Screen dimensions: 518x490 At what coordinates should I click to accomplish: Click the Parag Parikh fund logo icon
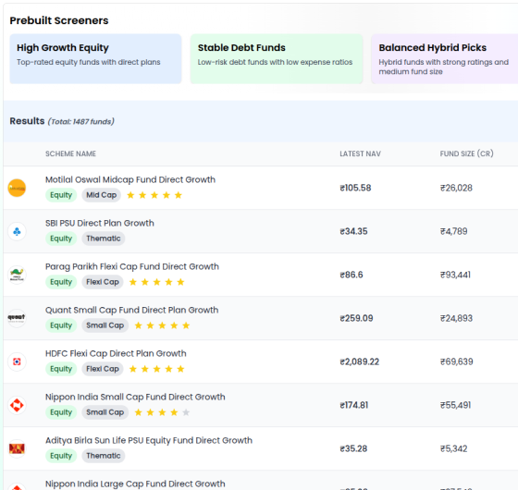(x=17, y=275)
